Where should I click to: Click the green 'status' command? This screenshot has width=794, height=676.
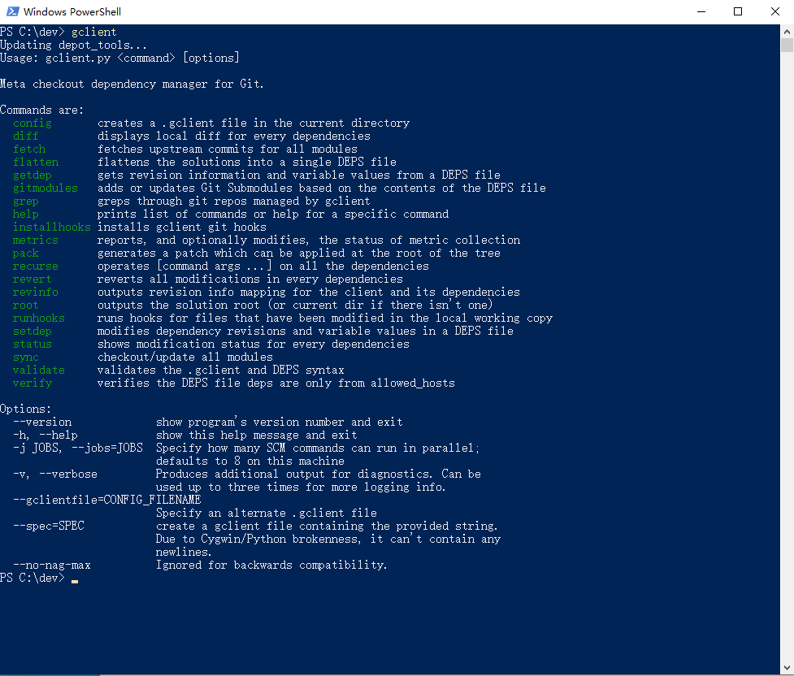click(x=33, y=344)
